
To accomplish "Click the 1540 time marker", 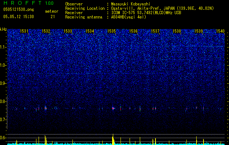I will 220,31.
